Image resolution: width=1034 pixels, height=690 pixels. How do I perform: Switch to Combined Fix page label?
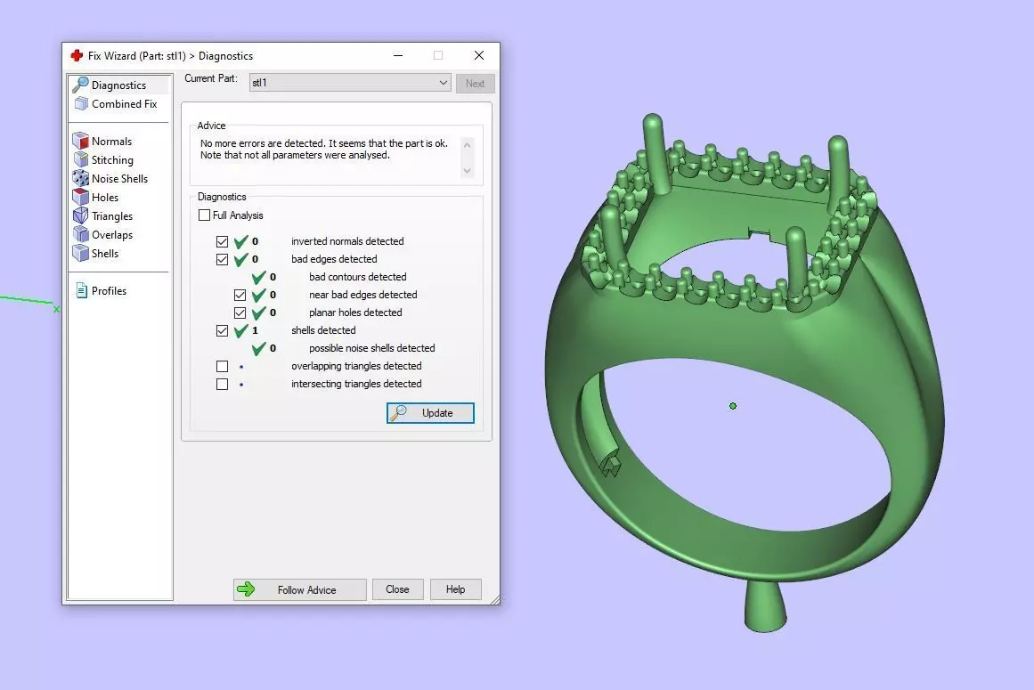[x=124, y=103]
